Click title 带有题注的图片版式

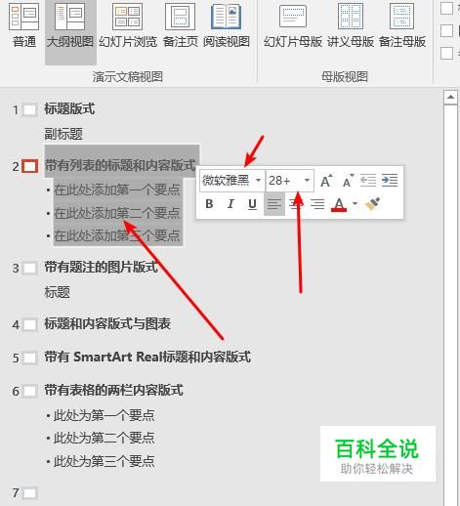click(x=102, y=267)
